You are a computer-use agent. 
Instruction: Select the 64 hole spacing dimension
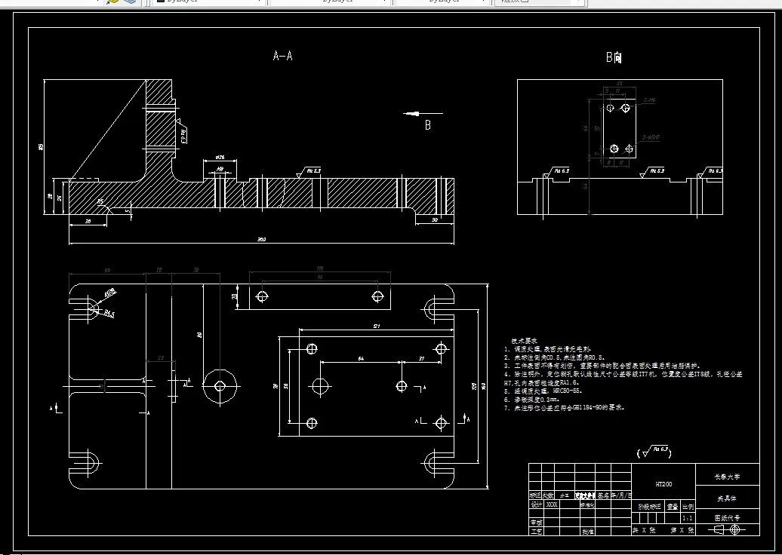pyautogui.click(x=361, y=358)
